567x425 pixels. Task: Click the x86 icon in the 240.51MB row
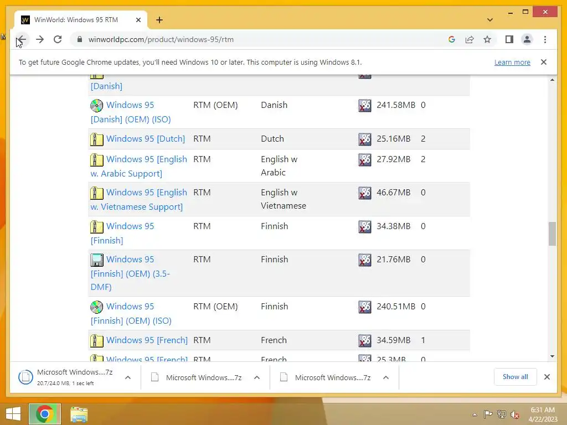pyautogui.click(x=365, y=307)
